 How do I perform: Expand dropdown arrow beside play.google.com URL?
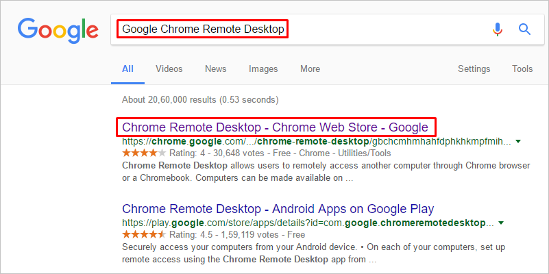501,223
